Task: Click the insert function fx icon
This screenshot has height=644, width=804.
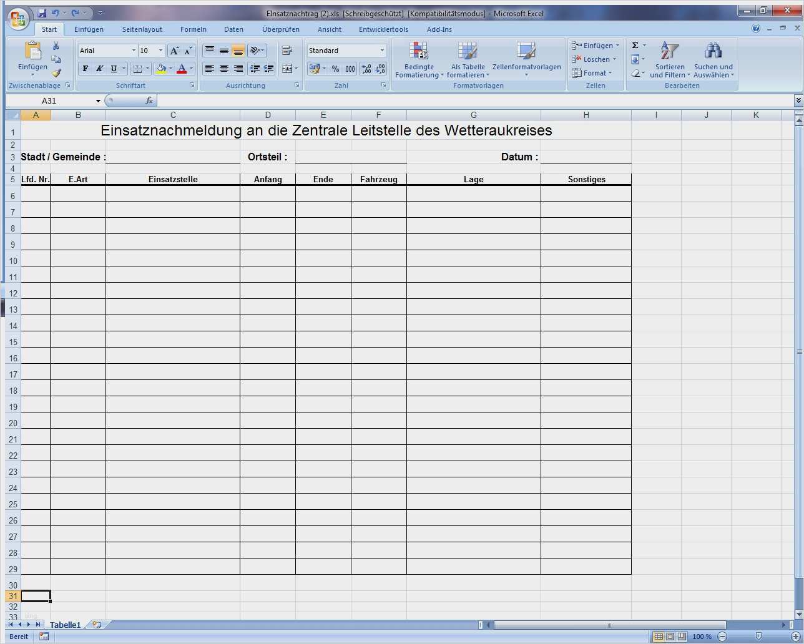Action: [x=149, y=100]
